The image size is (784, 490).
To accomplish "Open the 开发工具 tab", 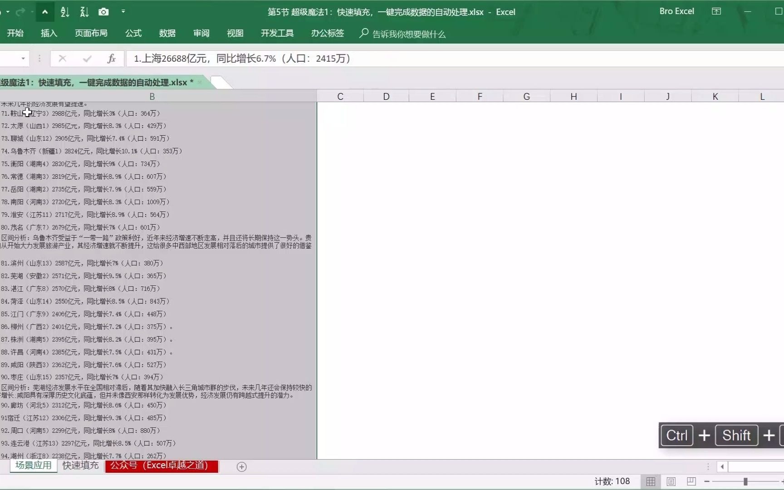I will [277, 33].
